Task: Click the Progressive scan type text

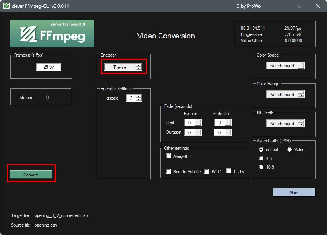Action: (251, 34)
